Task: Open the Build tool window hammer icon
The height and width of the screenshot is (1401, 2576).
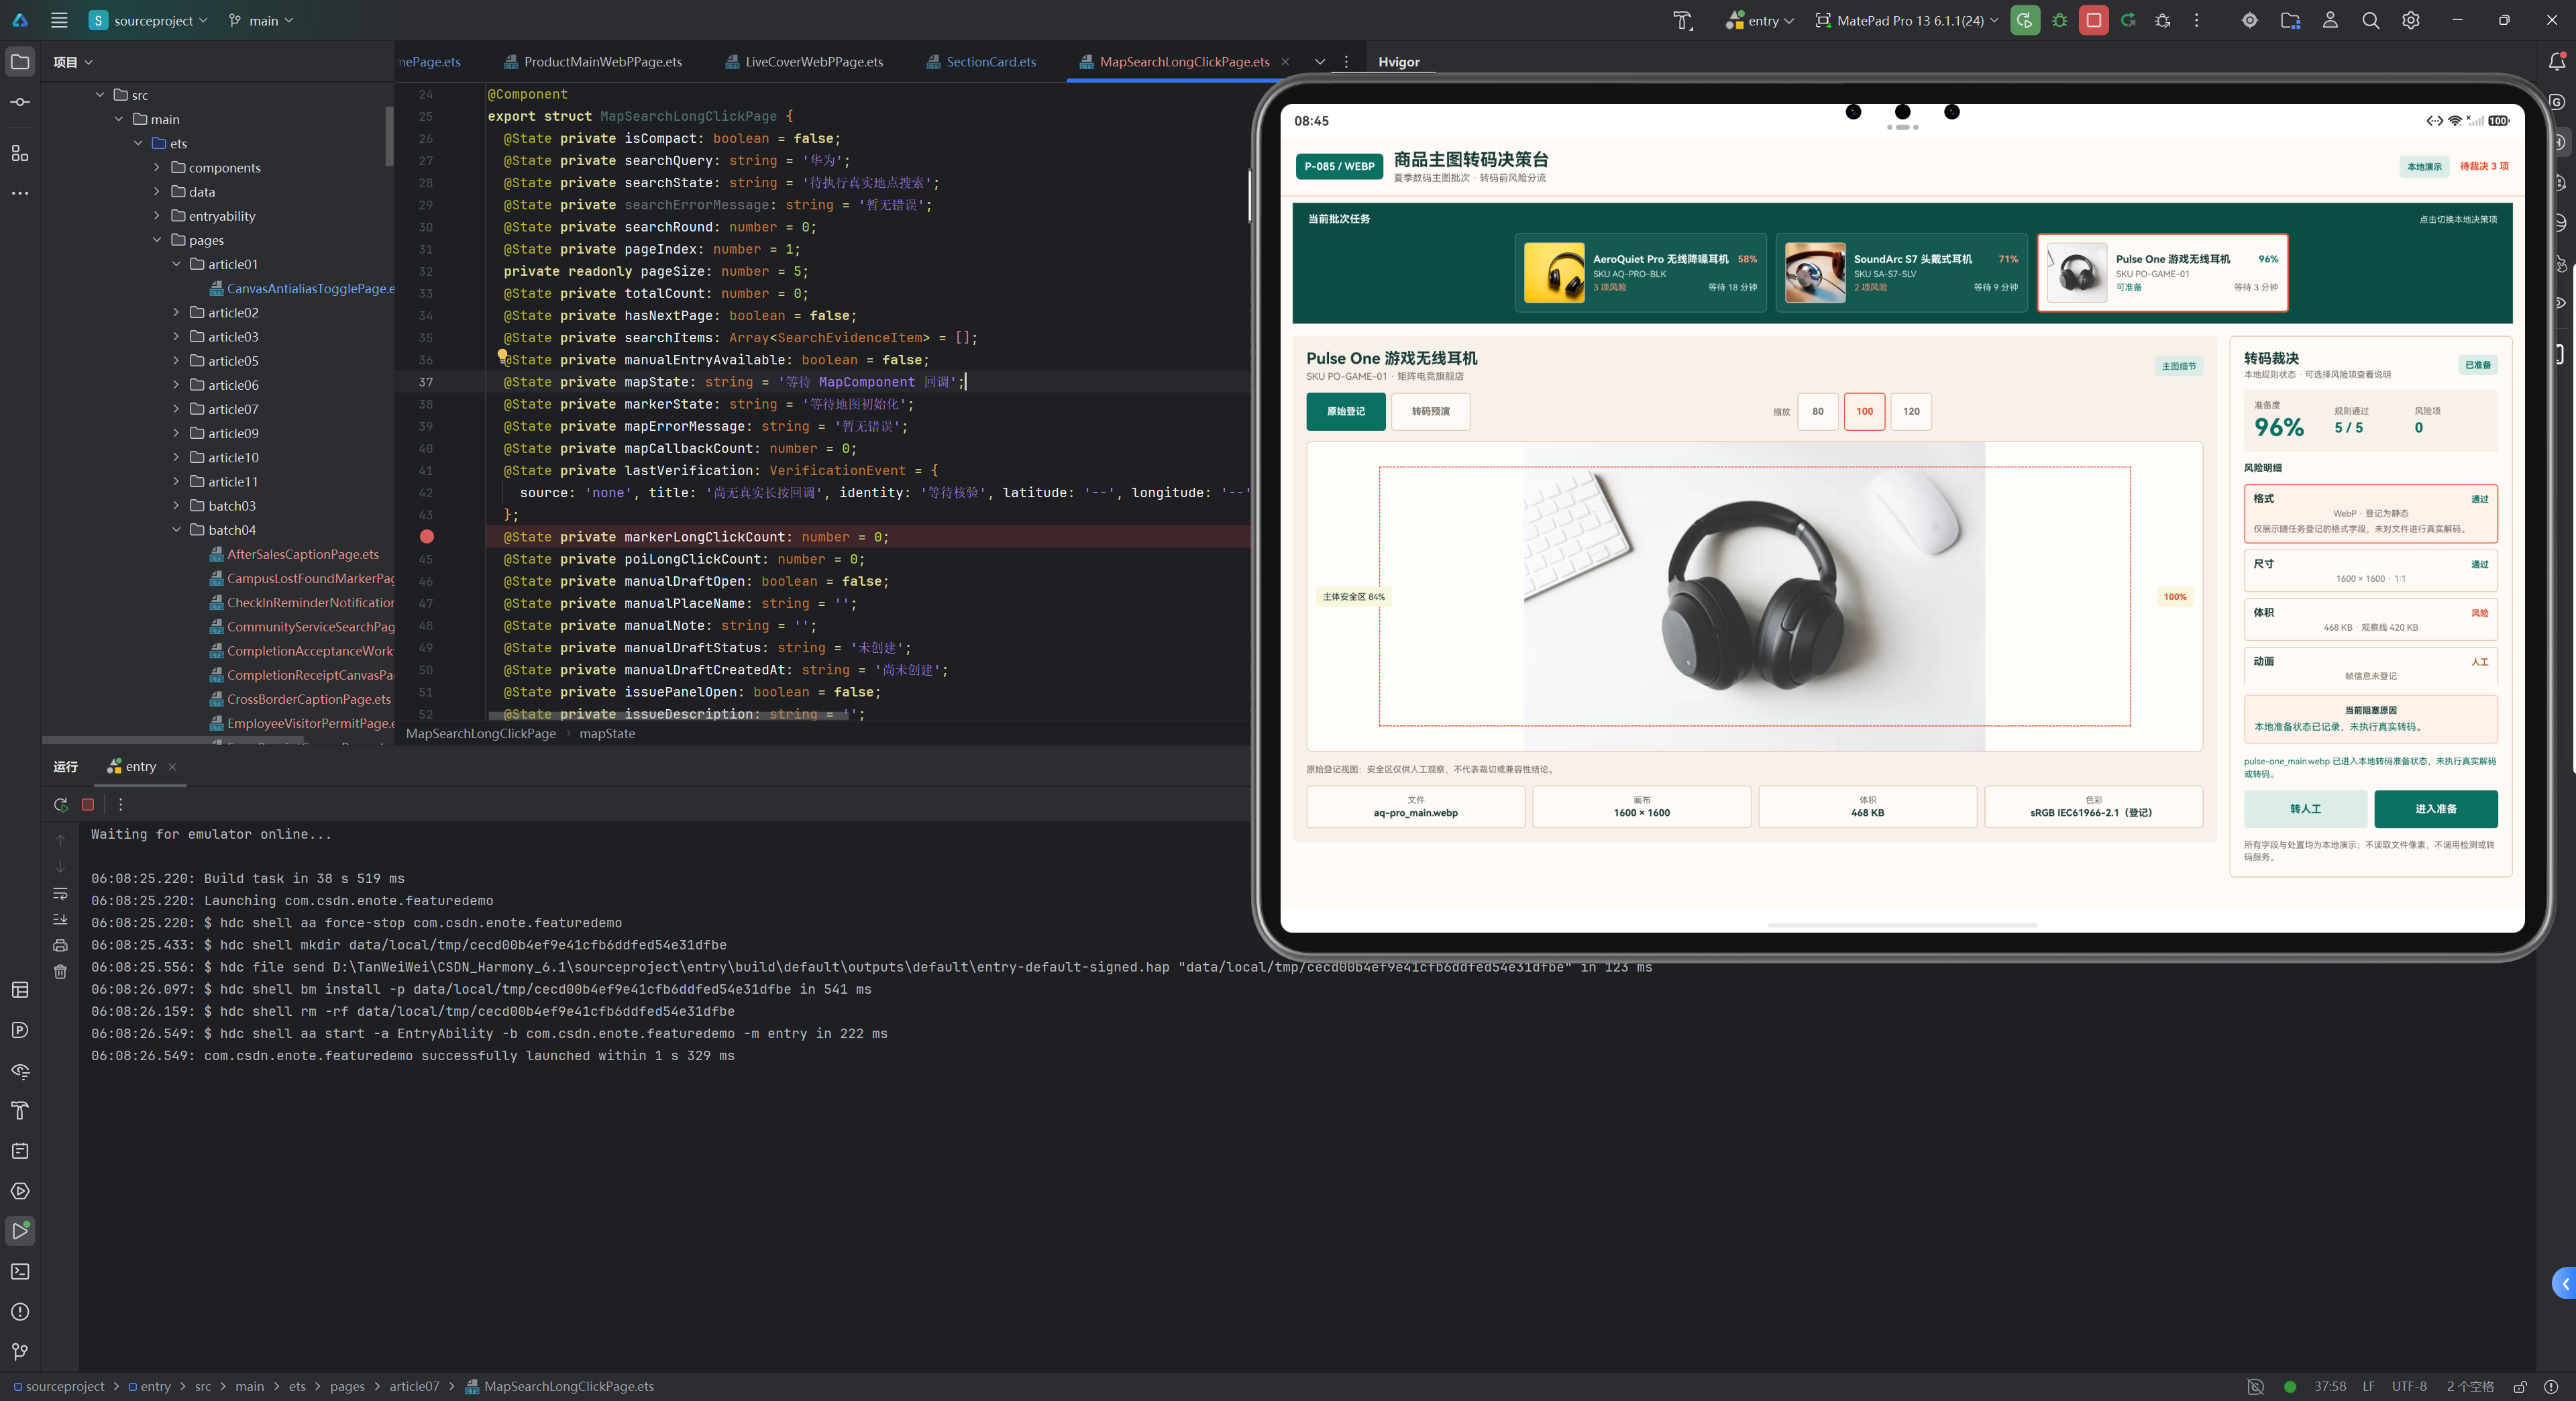Action: [20, 1110]
